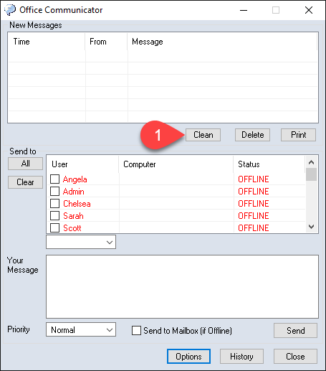Viewport: 326px width, 371px height.
Task: Select All users to send to
Action: [x=25, y=164]
